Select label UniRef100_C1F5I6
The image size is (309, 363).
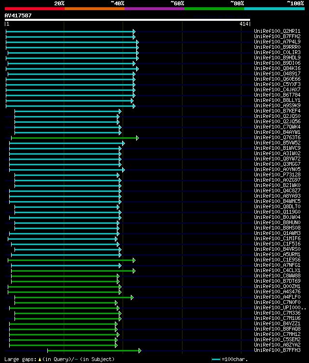coord(277,244)
